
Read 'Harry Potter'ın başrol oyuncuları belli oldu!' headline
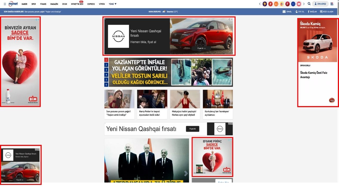tap(150, 113)
